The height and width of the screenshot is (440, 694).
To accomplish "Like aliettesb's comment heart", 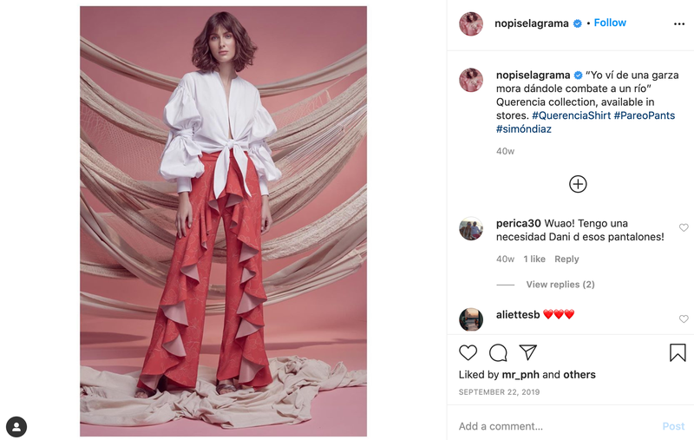I will 684,319.
